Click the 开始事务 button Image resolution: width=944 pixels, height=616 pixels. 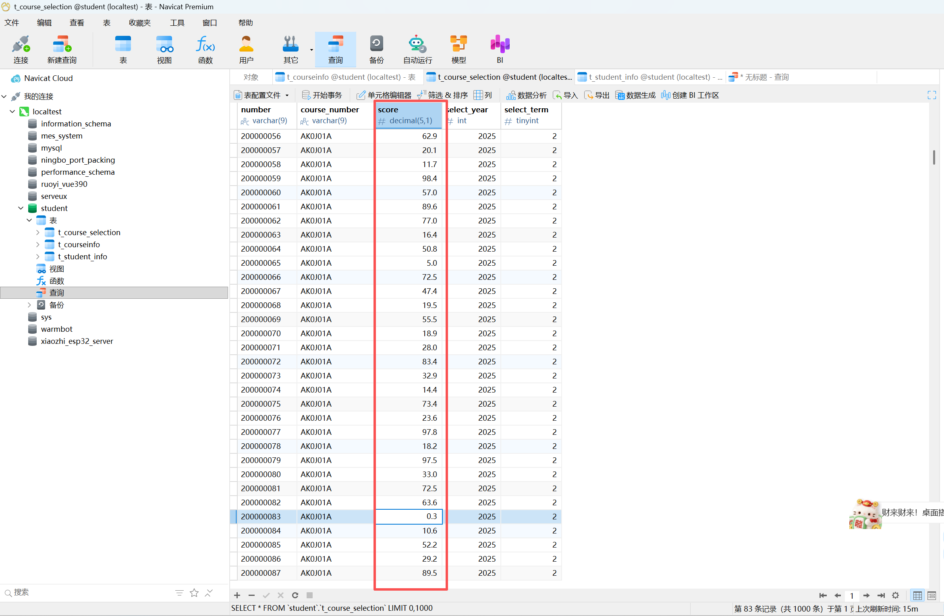[x=322, y=95]
